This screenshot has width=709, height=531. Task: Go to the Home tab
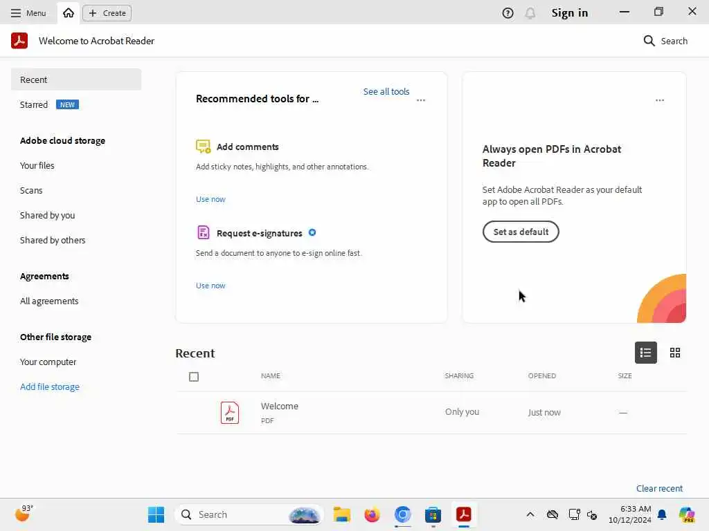pyautogui.click(x=69, y=13)
